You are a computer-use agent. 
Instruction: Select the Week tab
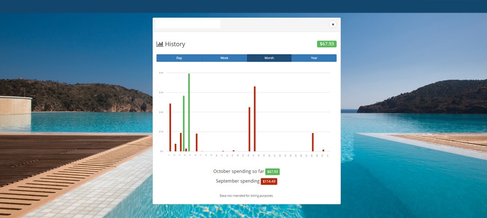click(x=224, y=58)
